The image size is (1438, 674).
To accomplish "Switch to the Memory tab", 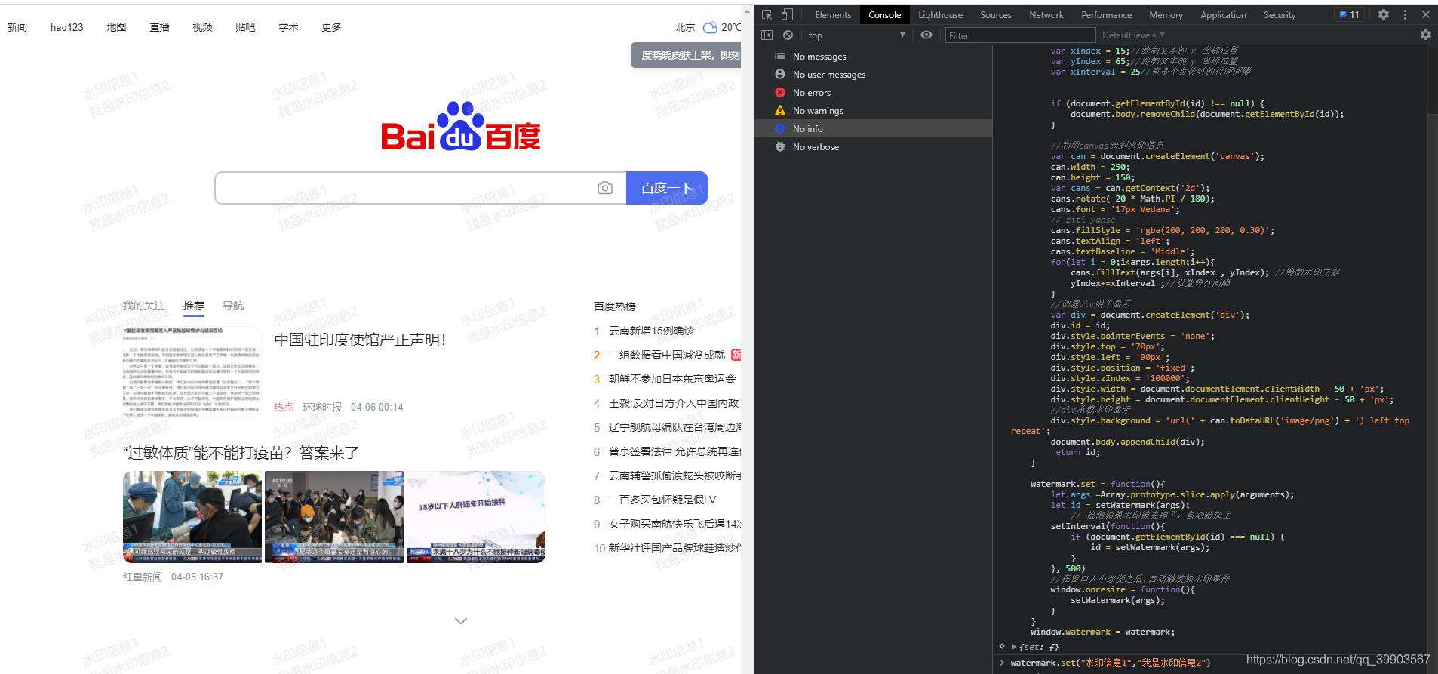I will [1166, 14].
